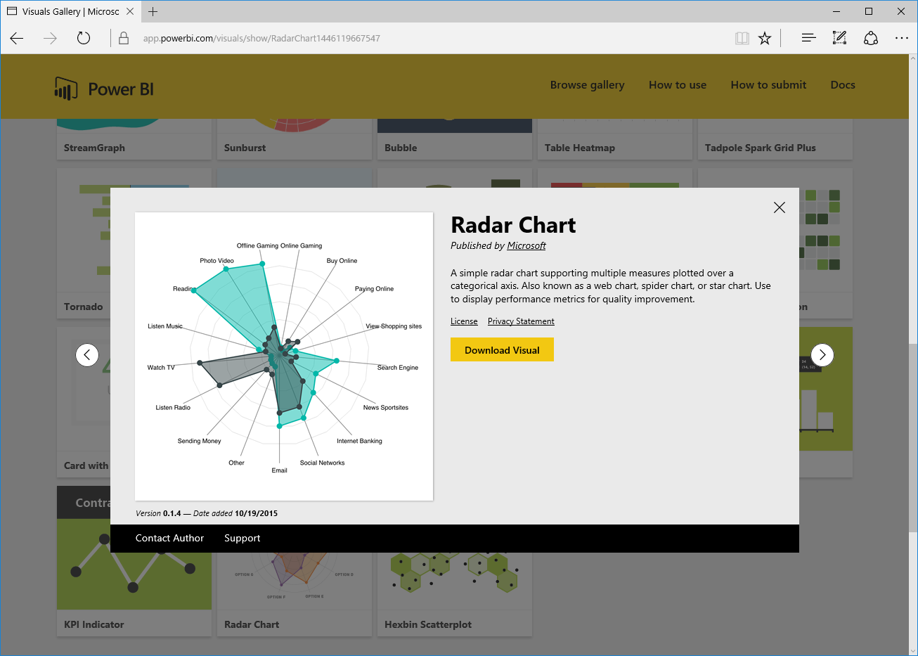Select the Tadpole Spark Grid Plus label
The image size is (918, 656).
tap(761, 148)
